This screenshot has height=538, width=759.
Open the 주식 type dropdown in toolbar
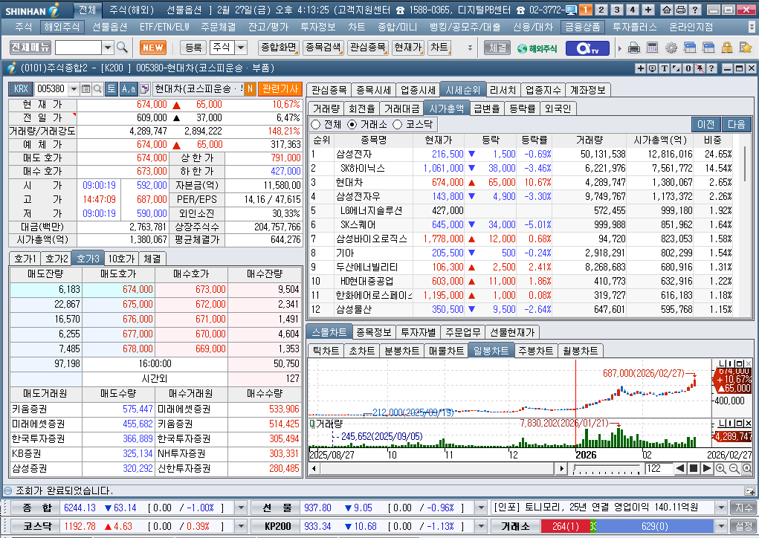pos(241,48)
